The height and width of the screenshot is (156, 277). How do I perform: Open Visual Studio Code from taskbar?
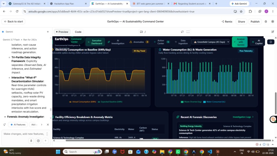pyautogui.click(x=210, y=152)
